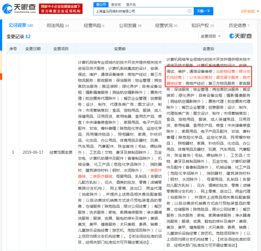The height and width of the screenshot is (251, 261).
Task: Select the 查公司 search tab
Action: coord(100,4)
